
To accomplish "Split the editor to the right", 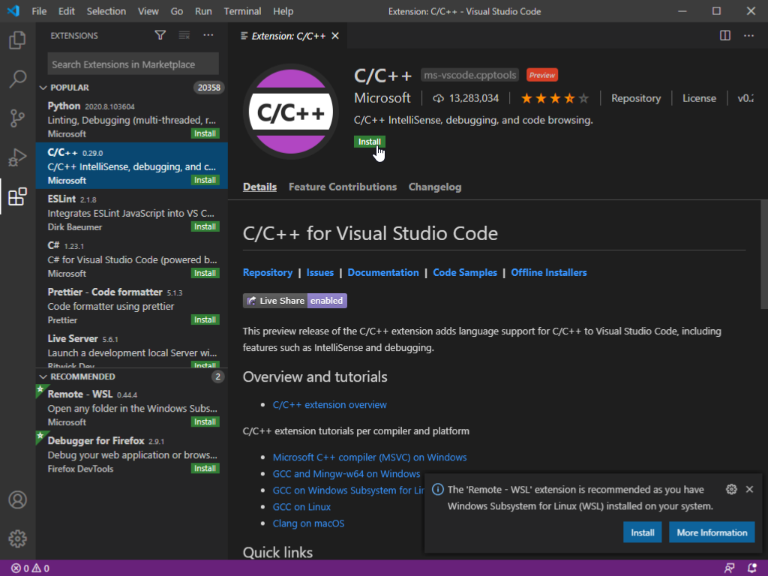I will [724, 35].
